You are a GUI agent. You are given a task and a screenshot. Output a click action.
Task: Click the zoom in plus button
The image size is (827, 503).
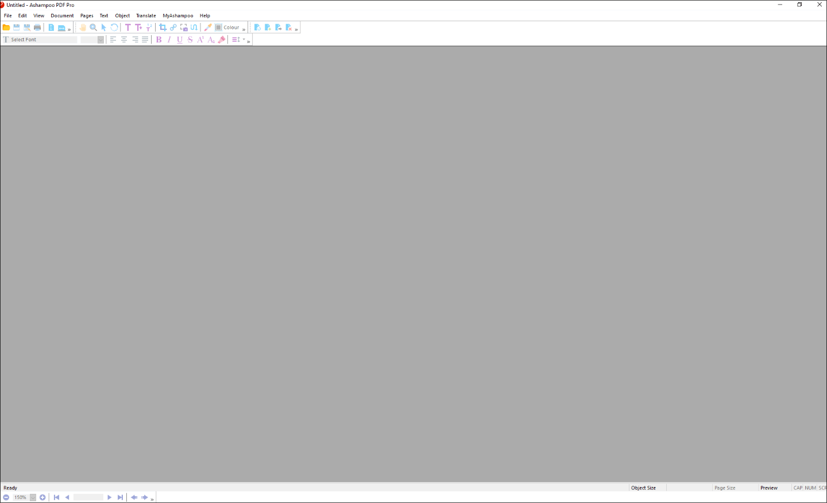click(42, 497)
